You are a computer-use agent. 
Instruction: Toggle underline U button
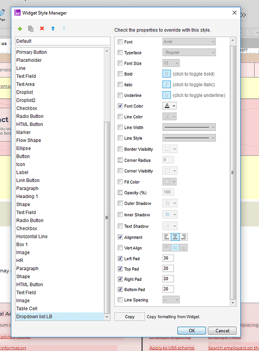[166, 95]
